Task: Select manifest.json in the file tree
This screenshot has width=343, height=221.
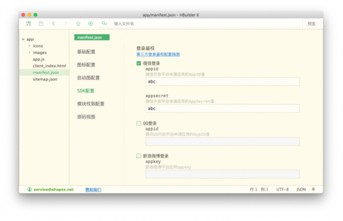Action: pos(46,73)
